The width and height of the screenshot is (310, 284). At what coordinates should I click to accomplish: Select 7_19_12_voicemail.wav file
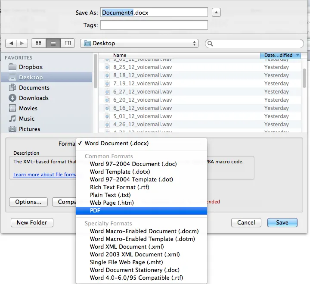coord(200,84)
